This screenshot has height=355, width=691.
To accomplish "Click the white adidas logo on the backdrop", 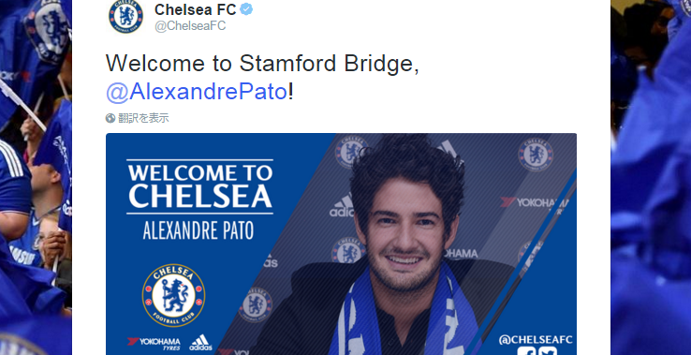I will [343, 205].
